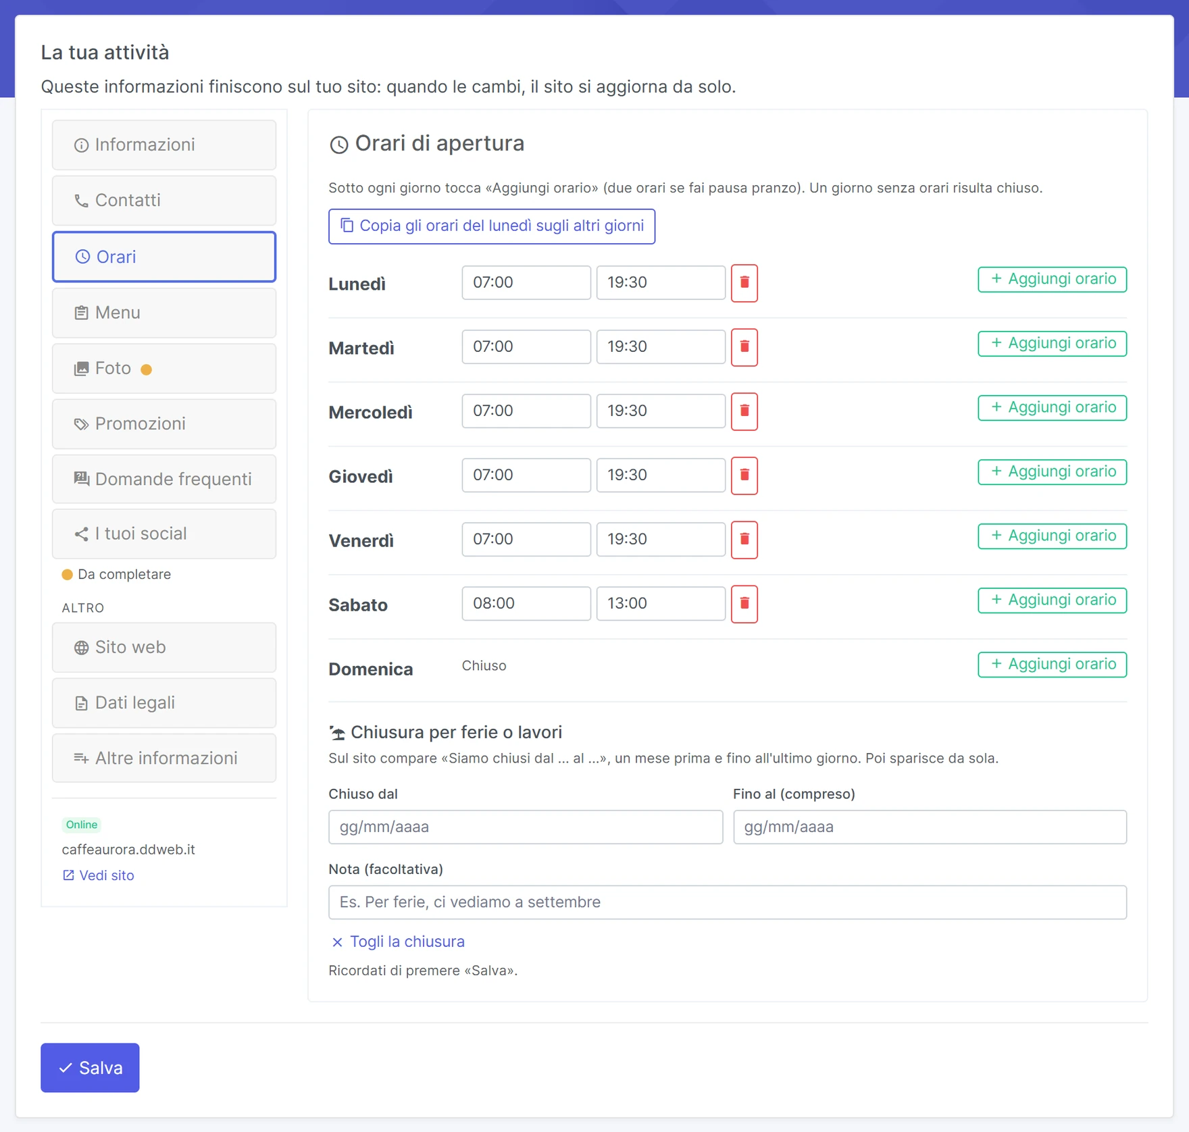Remove Sabato time slot via trash icon

coord(744,604)
